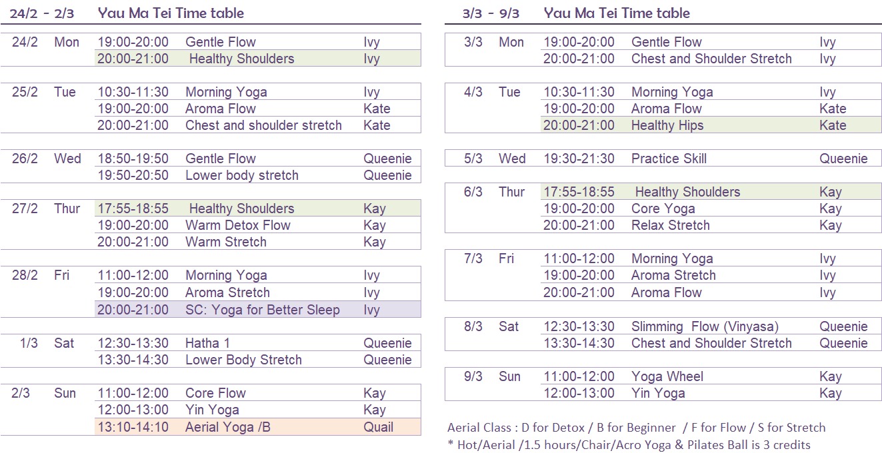Select the Aerial Yoga /B class row
This screenshot has height=453, width=882.
(258, 427)
